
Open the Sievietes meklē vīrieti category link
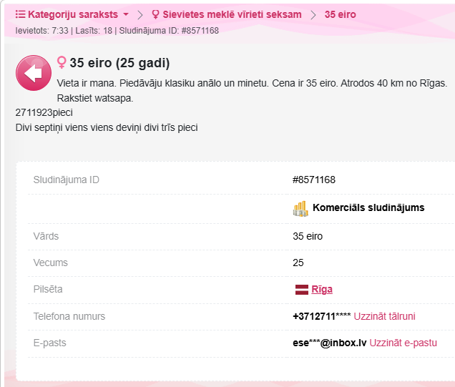pyautogui.click(x=232, y=14)
